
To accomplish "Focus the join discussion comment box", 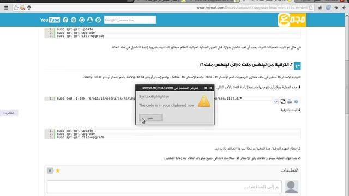I will [x=164, y=187].
